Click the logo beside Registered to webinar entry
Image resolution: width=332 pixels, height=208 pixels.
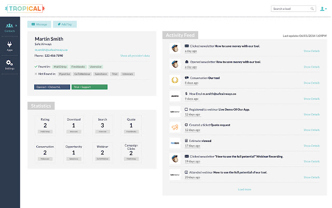[175, 112]
